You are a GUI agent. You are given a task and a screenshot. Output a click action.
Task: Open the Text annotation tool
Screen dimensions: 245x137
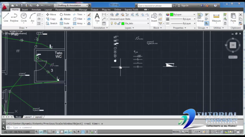97,18
